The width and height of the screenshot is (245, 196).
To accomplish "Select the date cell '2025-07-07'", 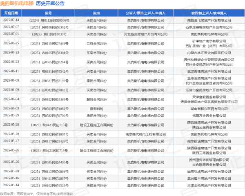I will (11, 27).
